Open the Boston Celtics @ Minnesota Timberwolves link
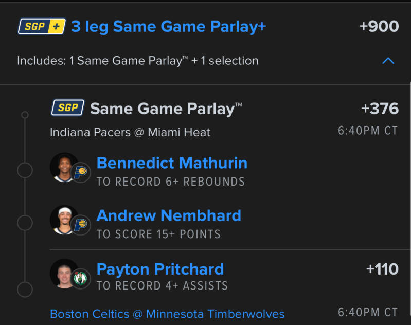Screen dimensions: 411x325 [167, 314]
